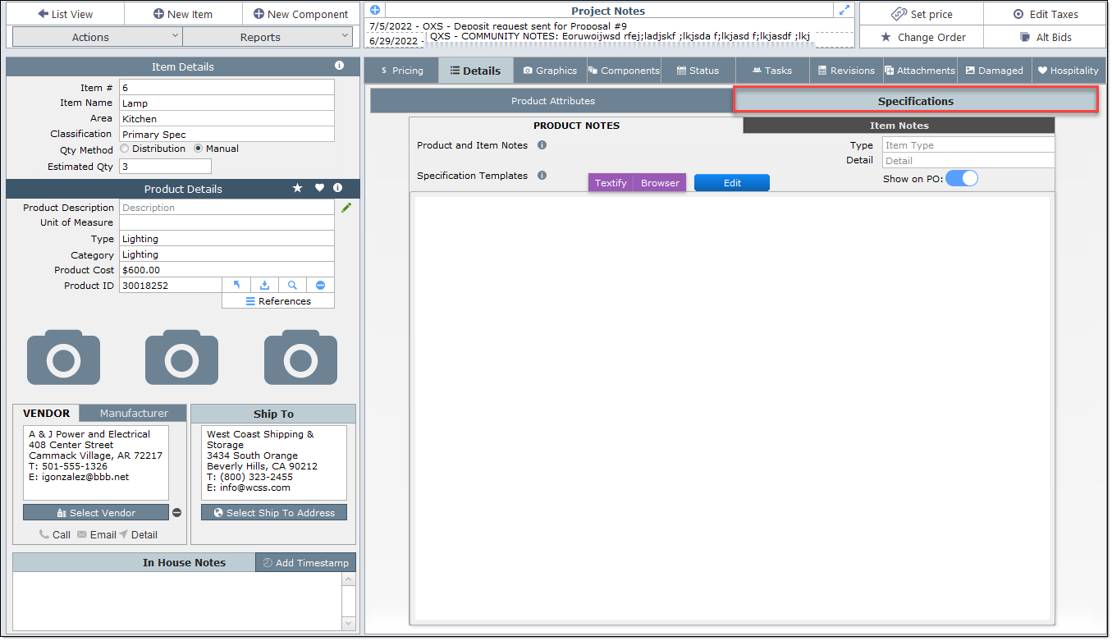1112x641 pixels.
Task: Open the Revisions tab
Action: pos(846,71)
